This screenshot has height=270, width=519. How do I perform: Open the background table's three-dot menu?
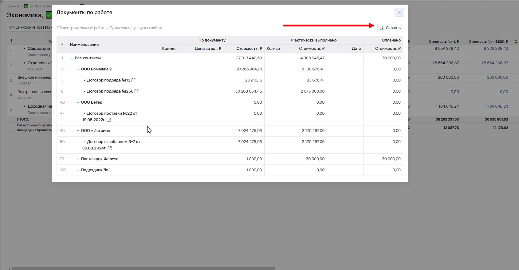tap(11, 41)
